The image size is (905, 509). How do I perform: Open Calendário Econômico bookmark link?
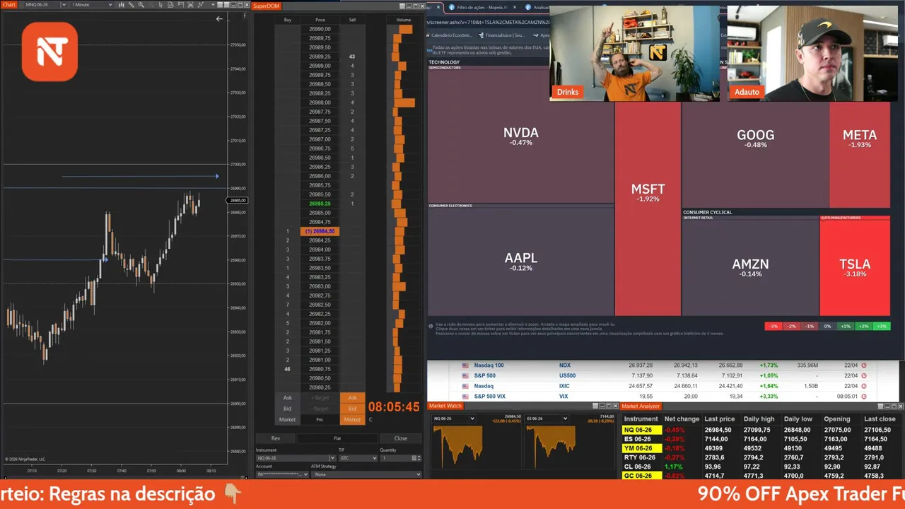click(x=451, y=35)
